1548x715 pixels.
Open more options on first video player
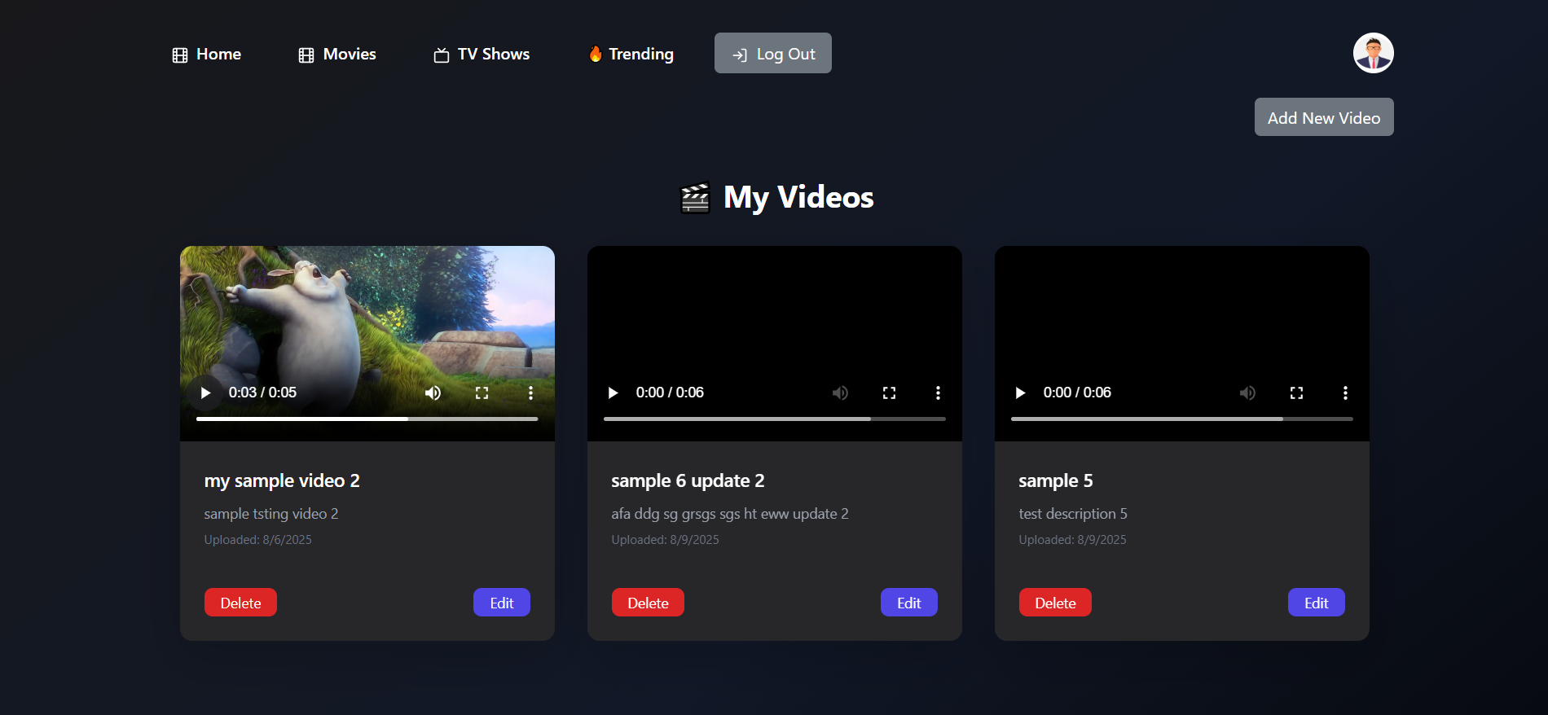coord(530,393)
